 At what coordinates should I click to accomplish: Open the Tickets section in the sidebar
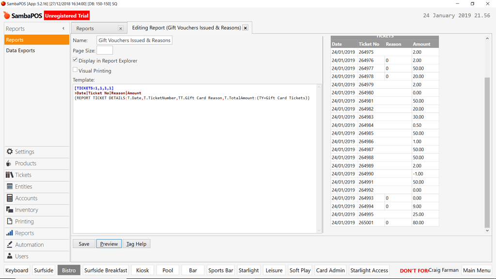(x=9, y=175)
